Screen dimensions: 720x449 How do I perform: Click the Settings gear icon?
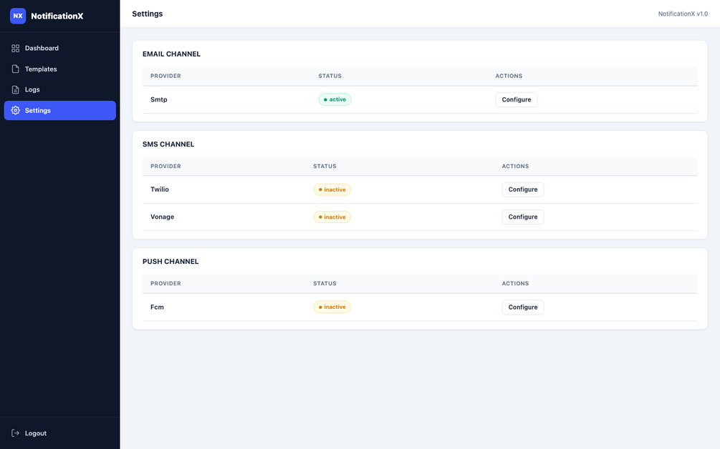coord(15,110)
